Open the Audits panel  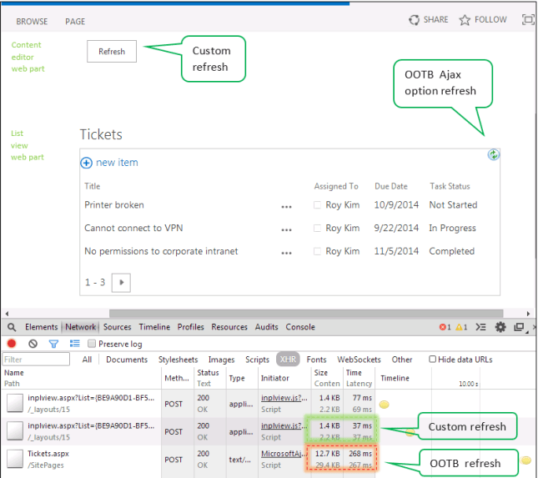click(x=266, y=327)
